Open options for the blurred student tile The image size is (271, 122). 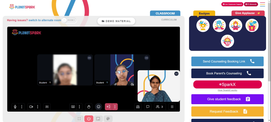pos(89,58)
